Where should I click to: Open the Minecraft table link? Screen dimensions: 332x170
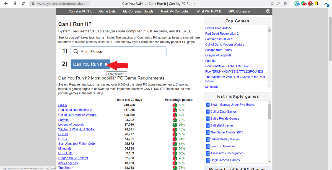64,148
